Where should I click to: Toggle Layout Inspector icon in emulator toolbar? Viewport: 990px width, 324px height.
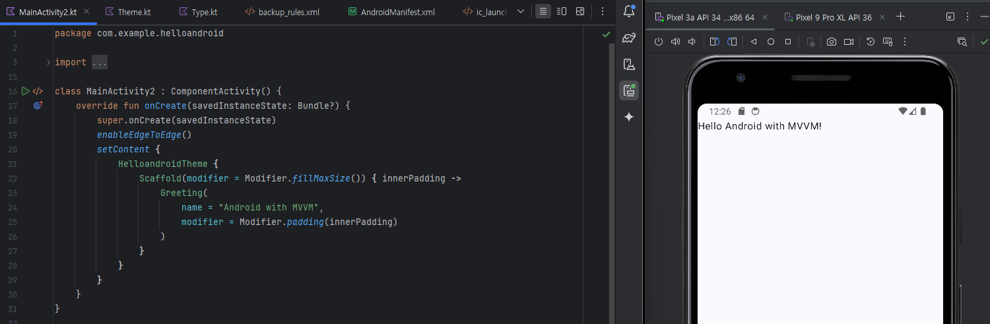[x=962, y=42]
